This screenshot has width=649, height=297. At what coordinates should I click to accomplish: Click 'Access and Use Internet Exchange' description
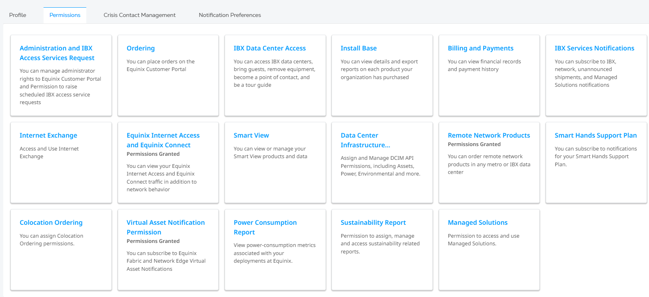49,153
